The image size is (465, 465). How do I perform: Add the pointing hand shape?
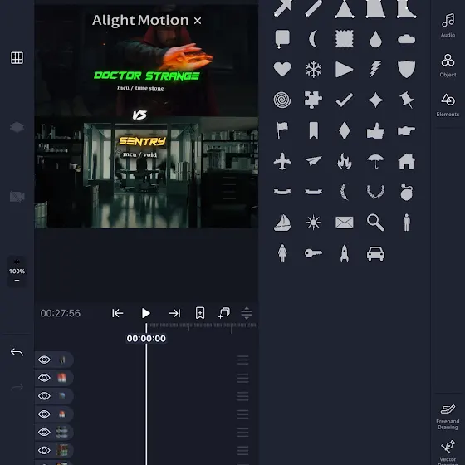click(407, 130)
